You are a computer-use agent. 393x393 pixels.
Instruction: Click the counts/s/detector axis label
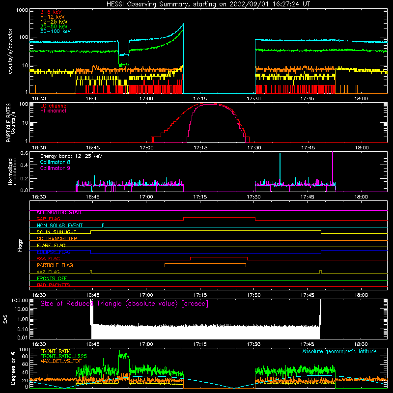[10, 51]
